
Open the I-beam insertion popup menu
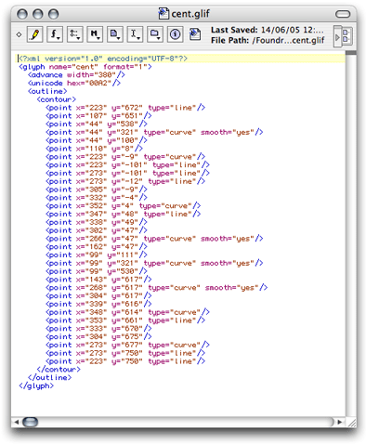click(135, 34)
